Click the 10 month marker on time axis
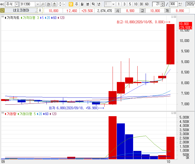This screenshot has width=195, height=164. point(168,162)
